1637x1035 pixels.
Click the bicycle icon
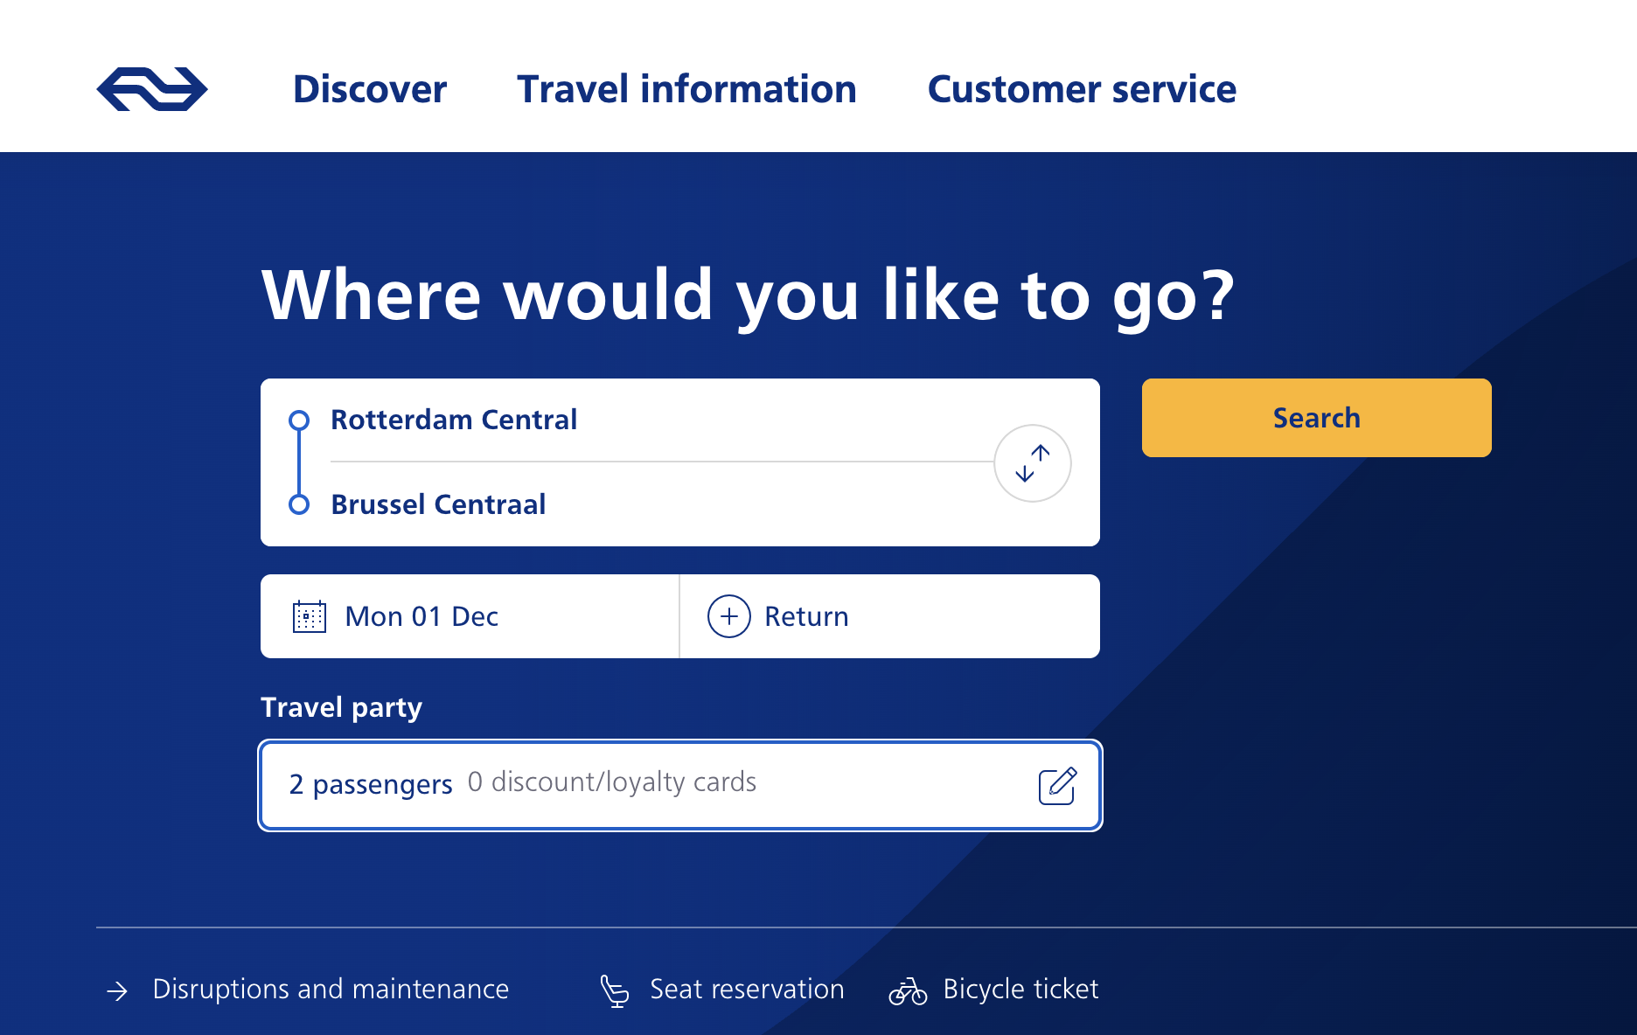908,990
